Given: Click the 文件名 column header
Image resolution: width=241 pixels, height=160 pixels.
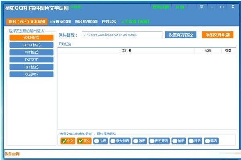Looking at the screenshot, I should [126, 50].
